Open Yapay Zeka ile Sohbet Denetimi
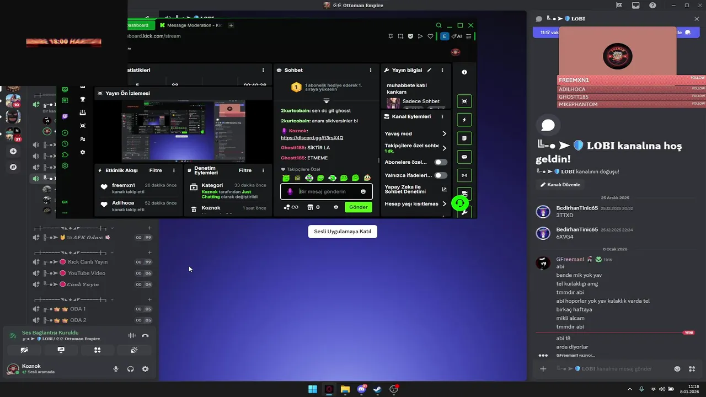Image resolution: width=706 pixels, height=397 pixels. click(x=444, y=189)
